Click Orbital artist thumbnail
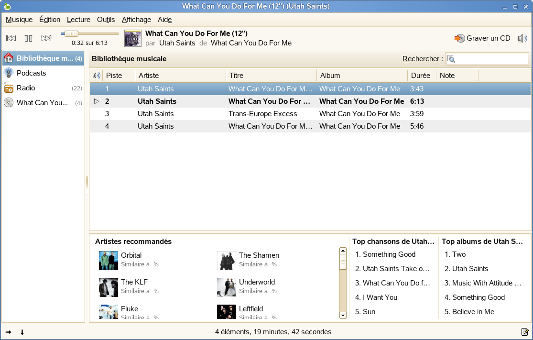The width and height of the screenshot is (533, 340). pos(109,261)
